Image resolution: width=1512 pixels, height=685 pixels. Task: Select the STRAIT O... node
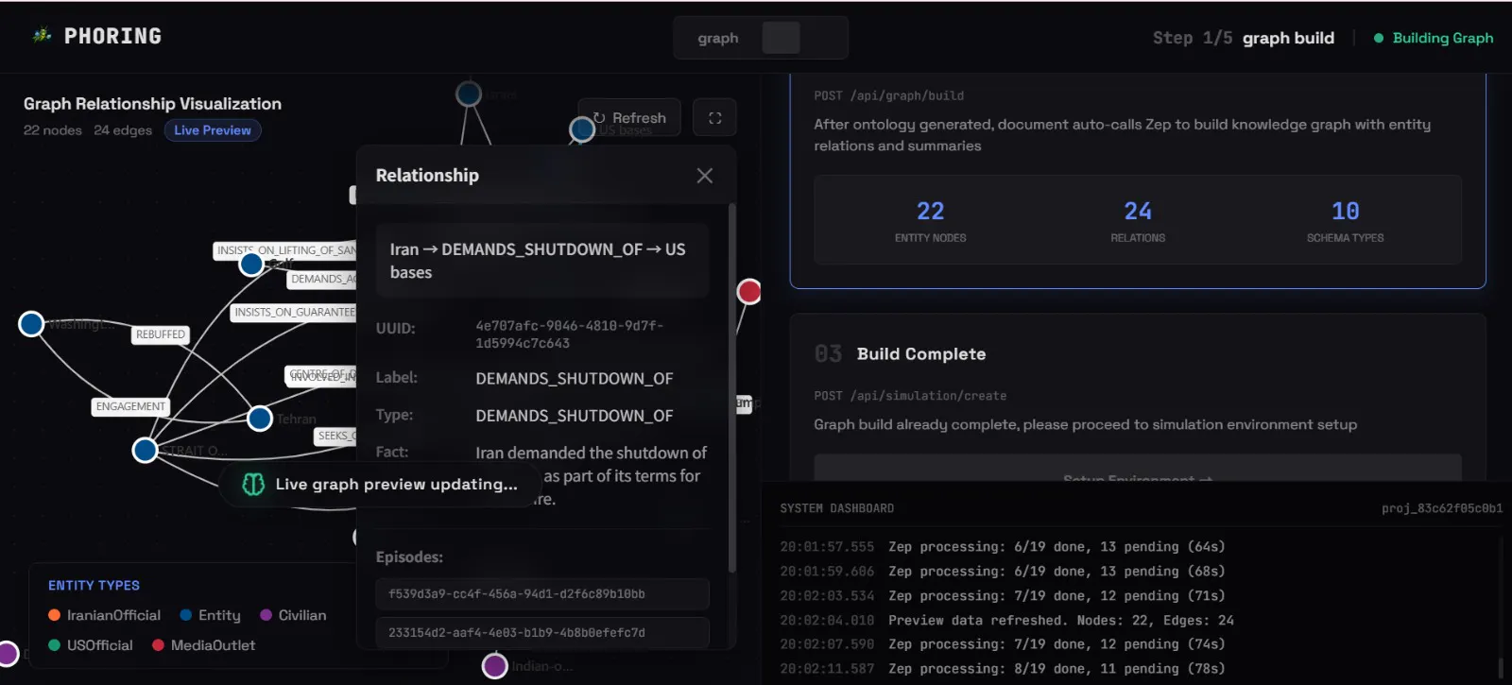(145, 450)
